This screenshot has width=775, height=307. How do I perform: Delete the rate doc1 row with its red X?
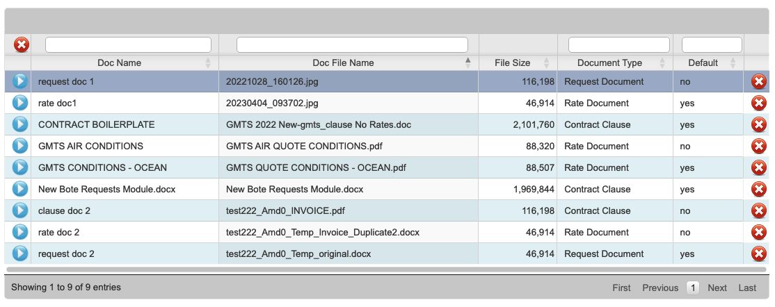759,103
